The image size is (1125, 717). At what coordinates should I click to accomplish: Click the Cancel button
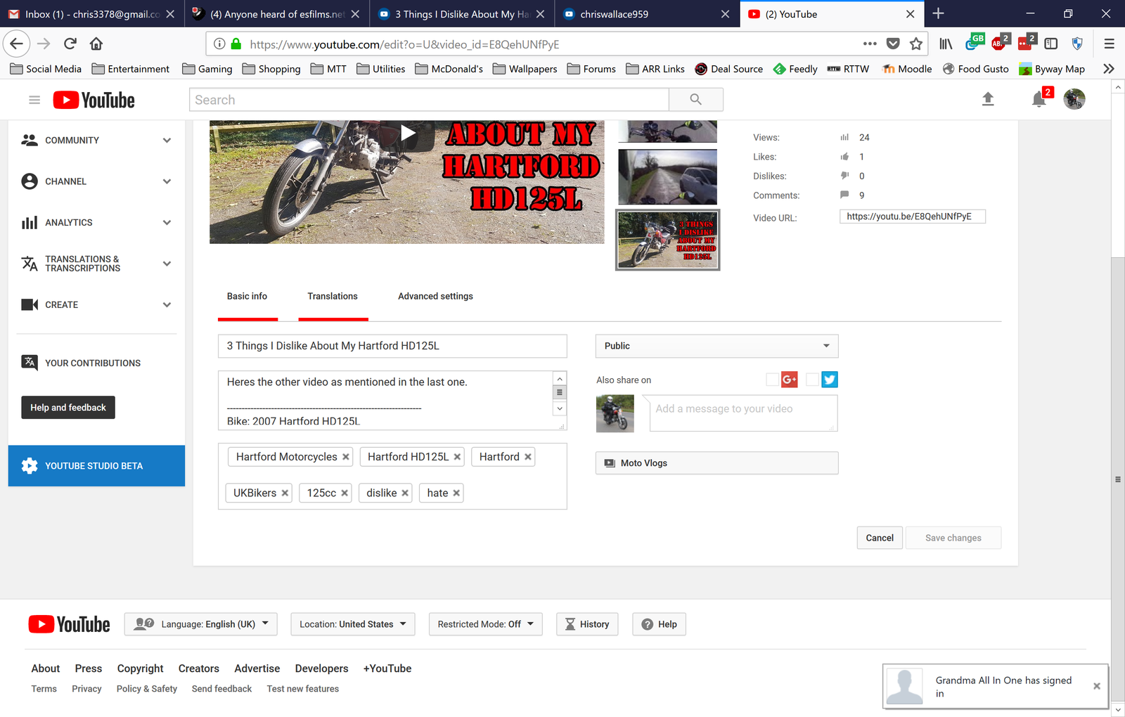(880, 538)
